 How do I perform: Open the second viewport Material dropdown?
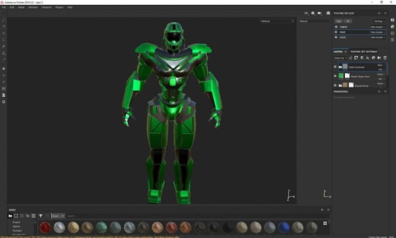click(314, 21)
